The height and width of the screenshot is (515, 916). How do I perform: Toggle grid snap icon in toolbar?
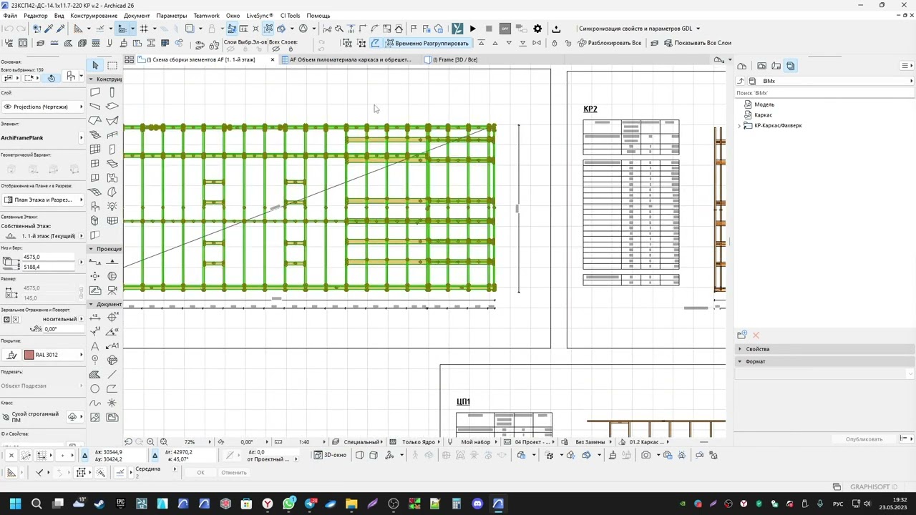144,29
